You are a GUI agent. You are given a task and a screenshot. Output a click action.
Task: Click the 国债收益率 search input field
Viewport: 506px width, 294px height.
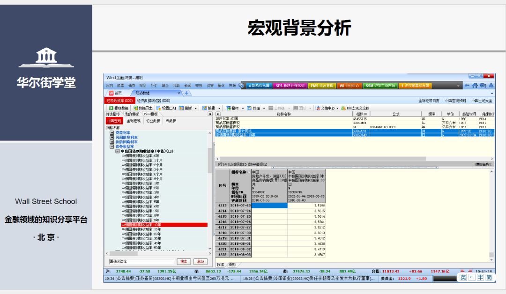click(141, 261)
